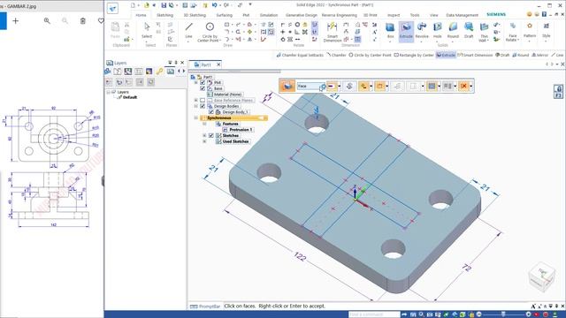Click the Help question mark icon
This screenshot has height=318, width=566.
coord(544,14)
